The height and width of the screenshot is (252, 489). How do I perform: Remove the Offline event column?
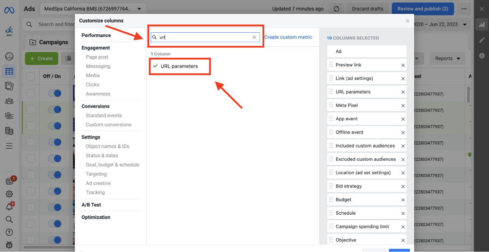[x=403, y=132]
